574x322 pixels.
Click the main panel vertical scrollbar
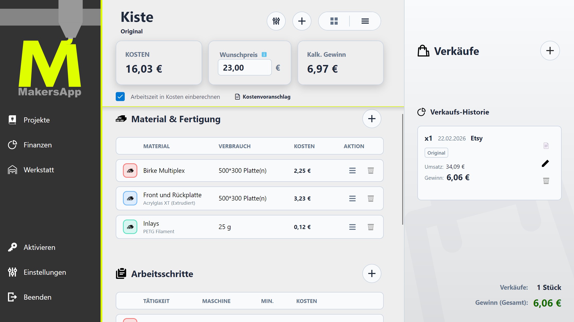click(x=402, y=169)
